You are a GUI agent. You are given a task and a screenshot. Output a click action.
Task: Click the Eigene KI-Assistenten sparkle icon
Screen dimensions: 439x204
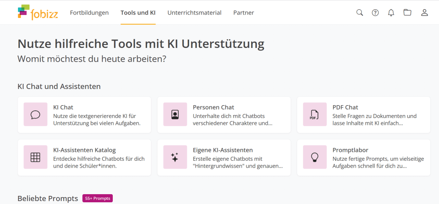[175, 157]
